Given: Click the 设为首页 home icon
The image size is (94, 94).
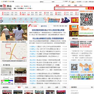Looking at the screenshot, I should click(x=2, y=2).
